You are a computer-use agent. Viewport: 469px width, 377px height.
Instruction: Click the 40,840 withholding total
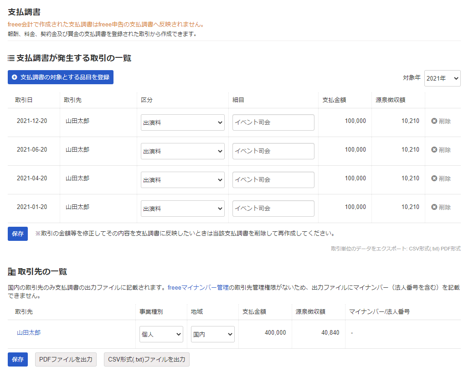pyautogui.click(x=330, y=332)
